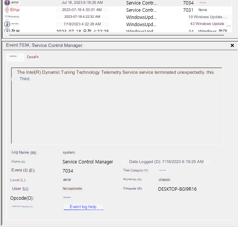238x227 pixels.
Task: Close the Event 7034 details pane
Action: tap(232, 45)
